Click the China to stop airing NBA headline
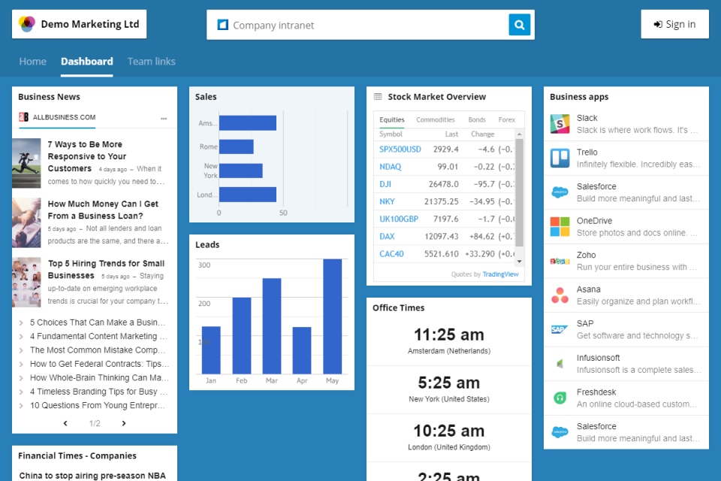The height and width of the screenshot is (481, 721). point(92,476)
